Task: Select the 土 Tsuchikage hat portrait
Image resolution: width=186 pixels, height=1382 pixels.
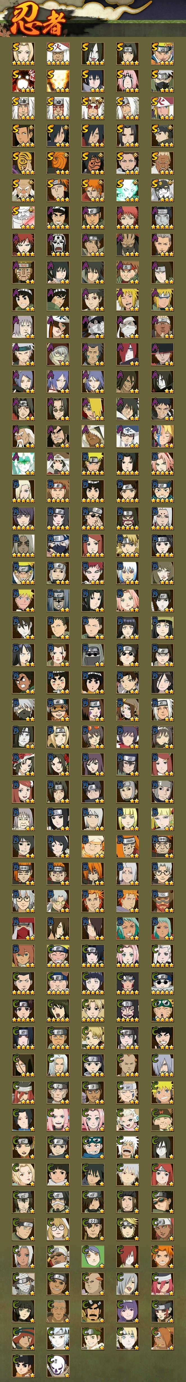Action: (x=58, y=464)
